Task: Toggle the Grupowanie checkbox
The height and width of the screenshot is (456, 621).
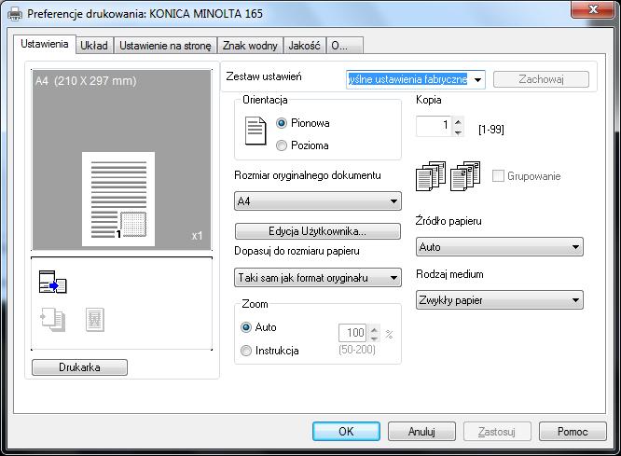Action: 498,176
